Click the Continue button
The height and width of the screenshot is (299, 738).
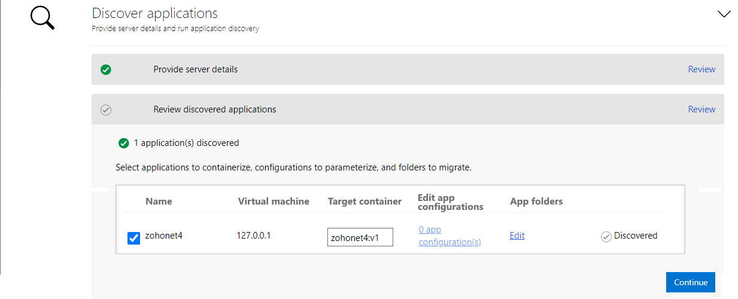tap(690, 282)
